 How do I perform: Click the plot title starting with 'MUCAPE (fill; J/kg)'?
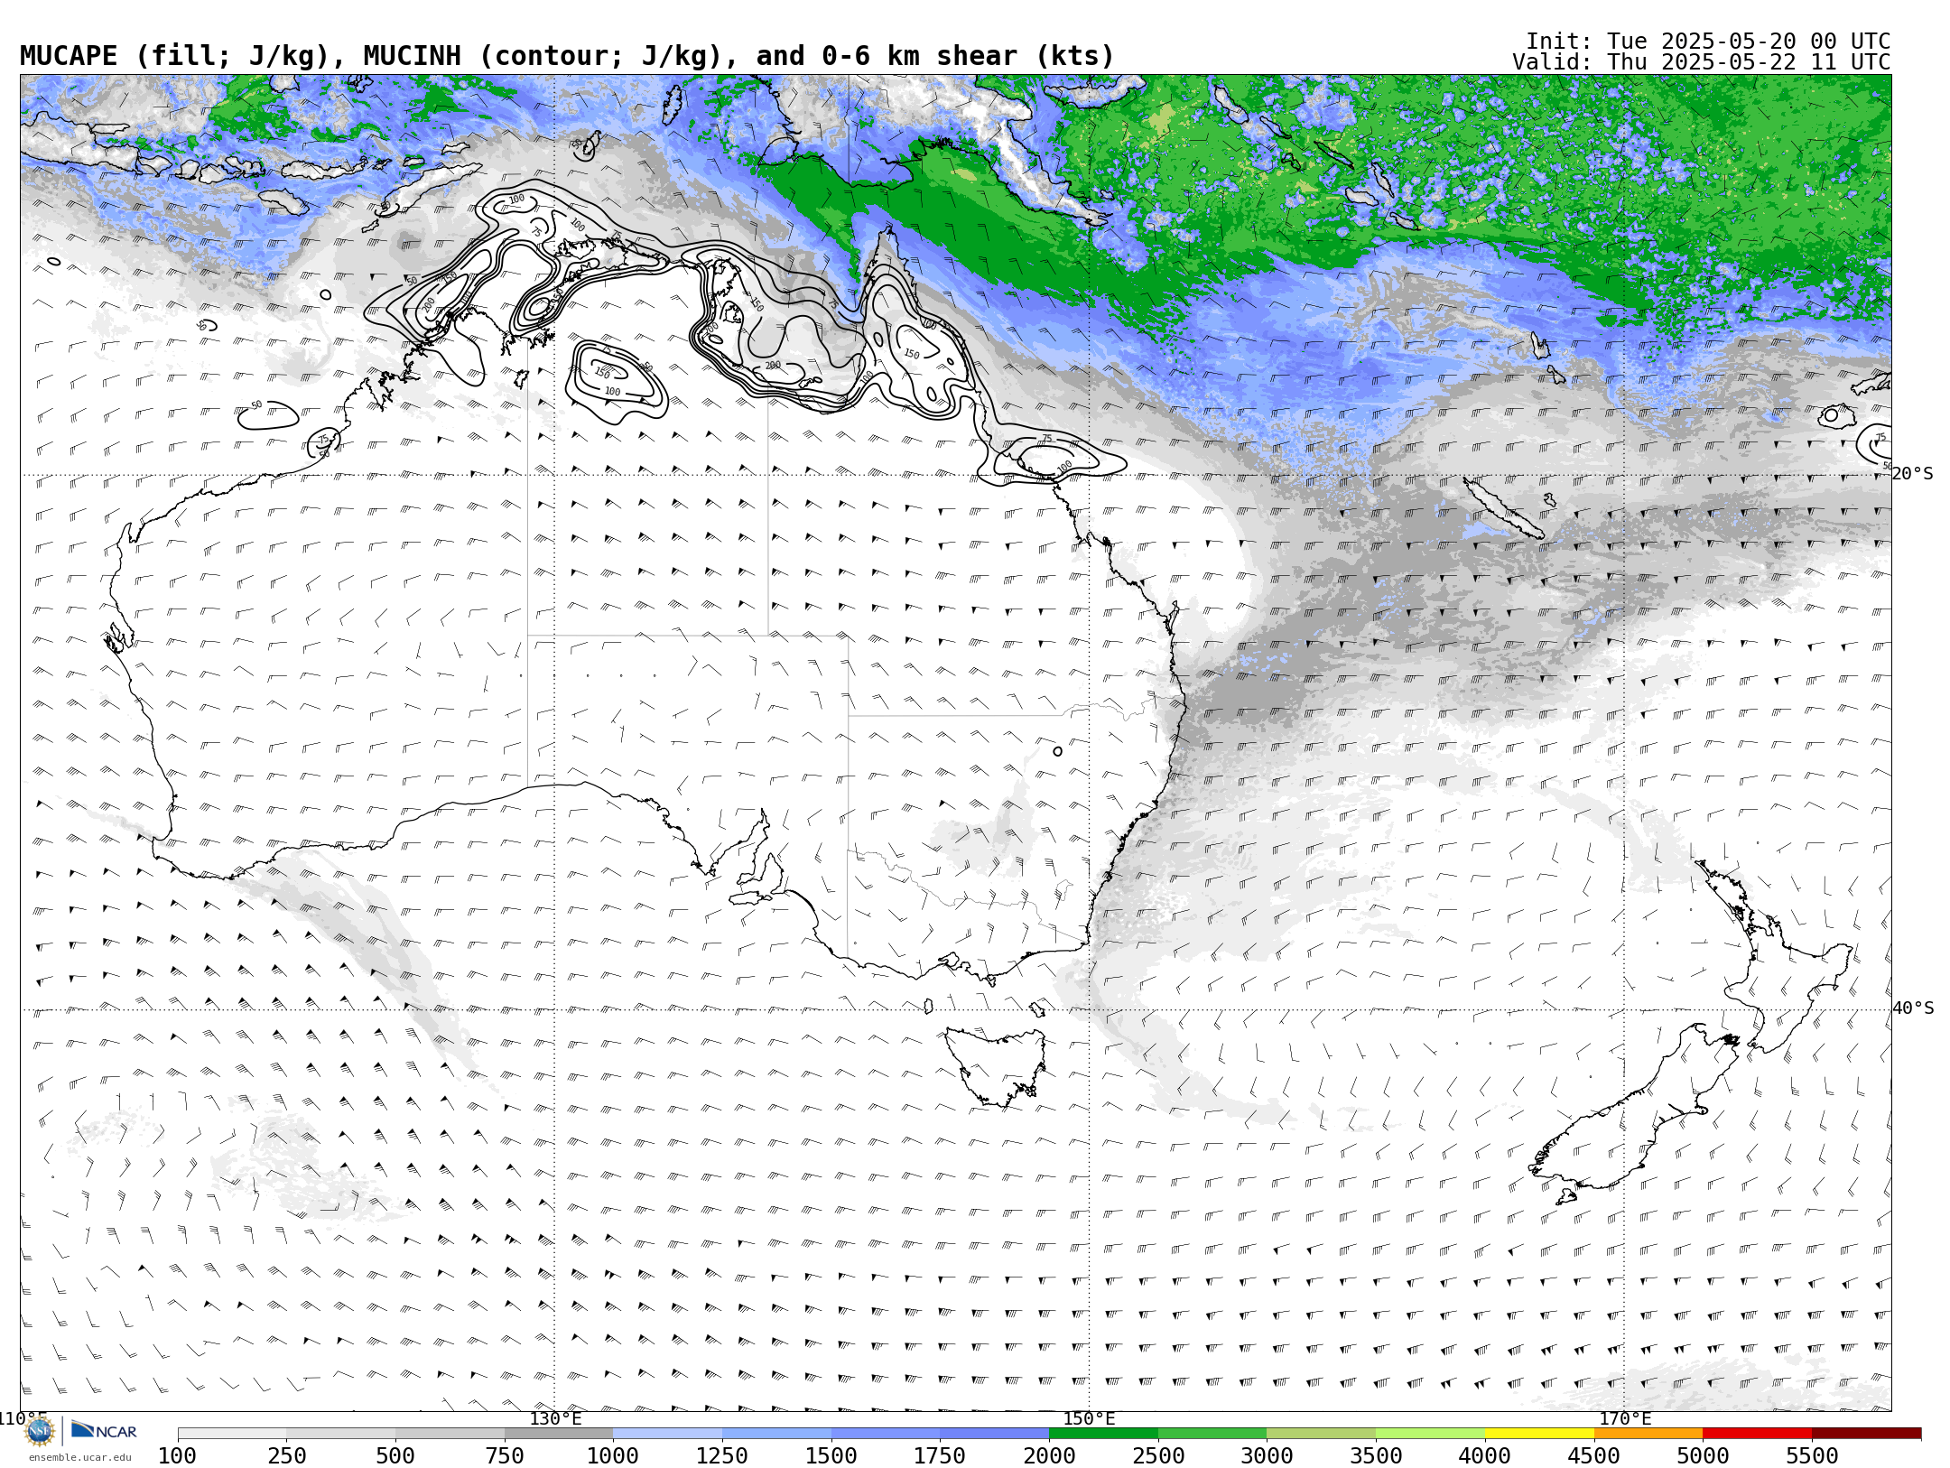[567, 56]
